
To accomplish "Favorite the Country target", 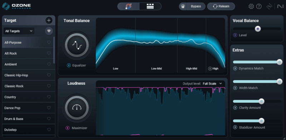I will tap(49, 97).
